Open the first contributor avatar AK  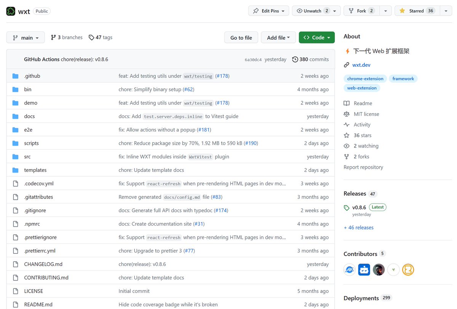350,270
